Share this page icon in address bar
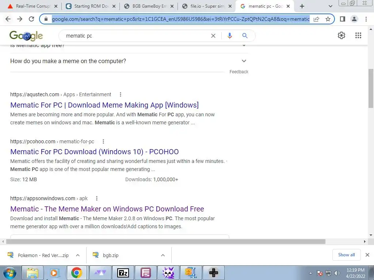 click(x=316, y=19)
